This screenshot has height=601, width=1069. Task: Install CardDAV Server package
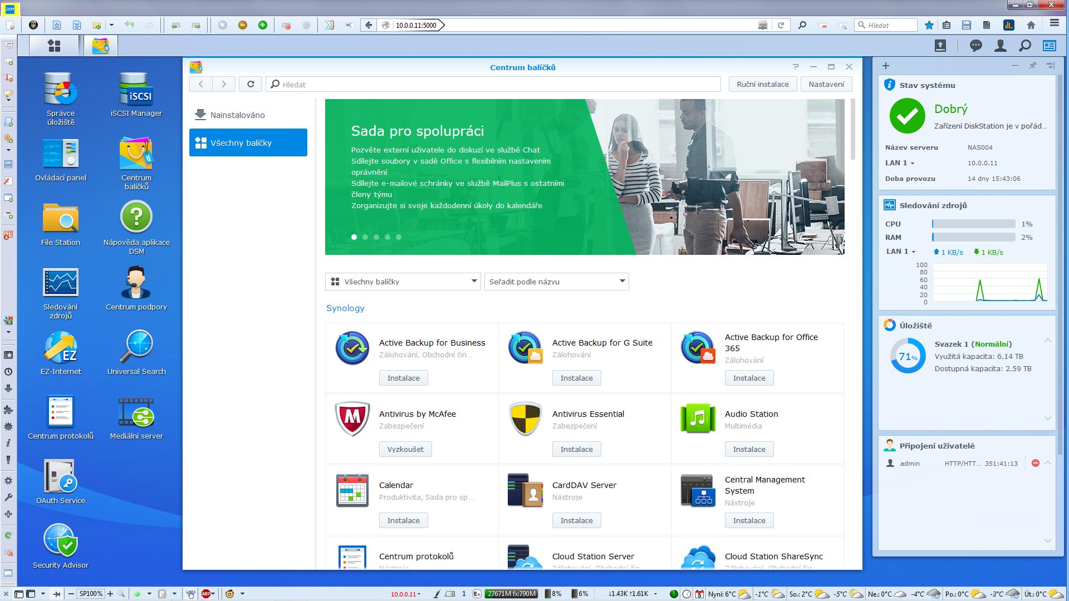[x=576, y=520]
